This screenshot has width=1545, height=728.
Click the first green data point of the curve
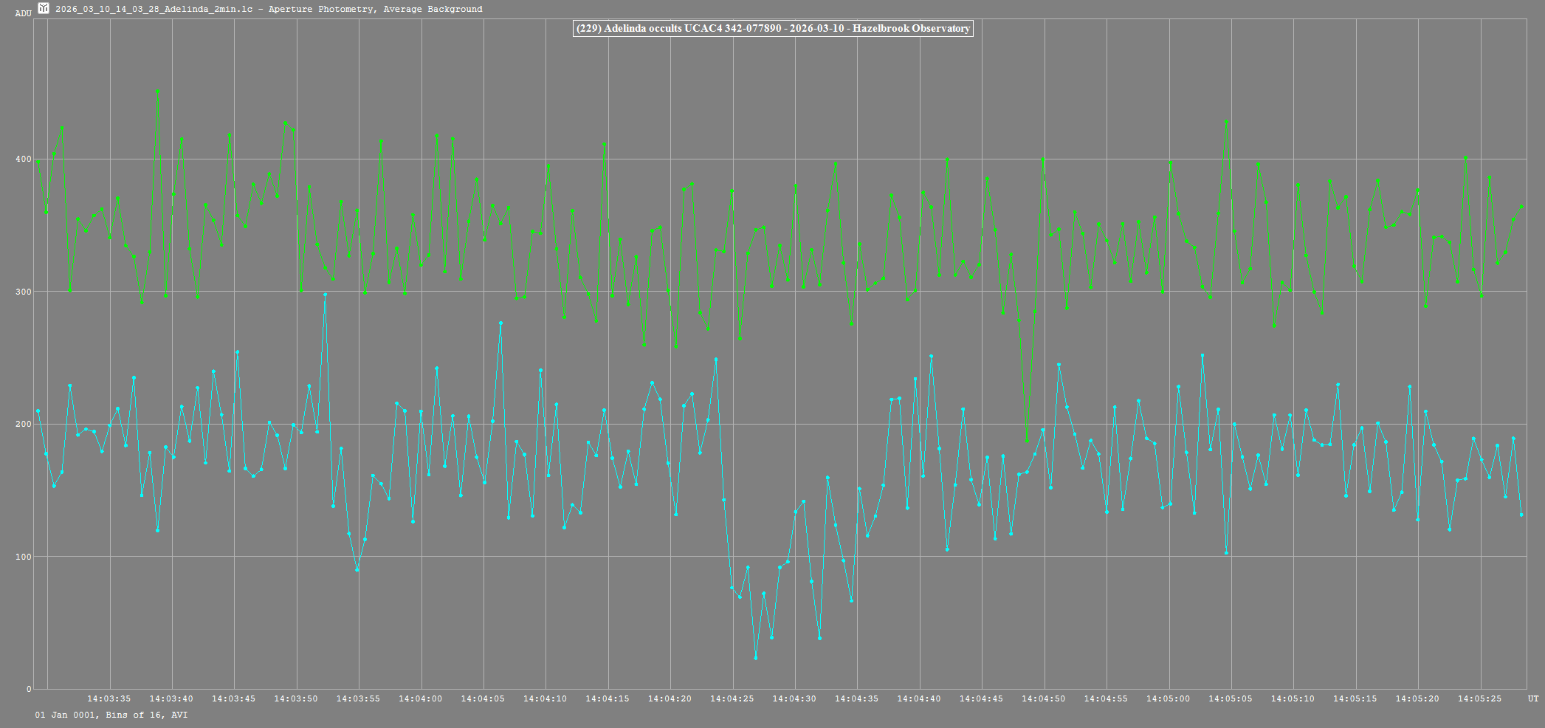[x=38, y=162]
